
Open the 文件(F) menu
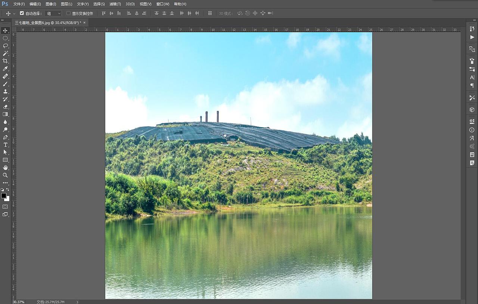[x=19, y=4]
